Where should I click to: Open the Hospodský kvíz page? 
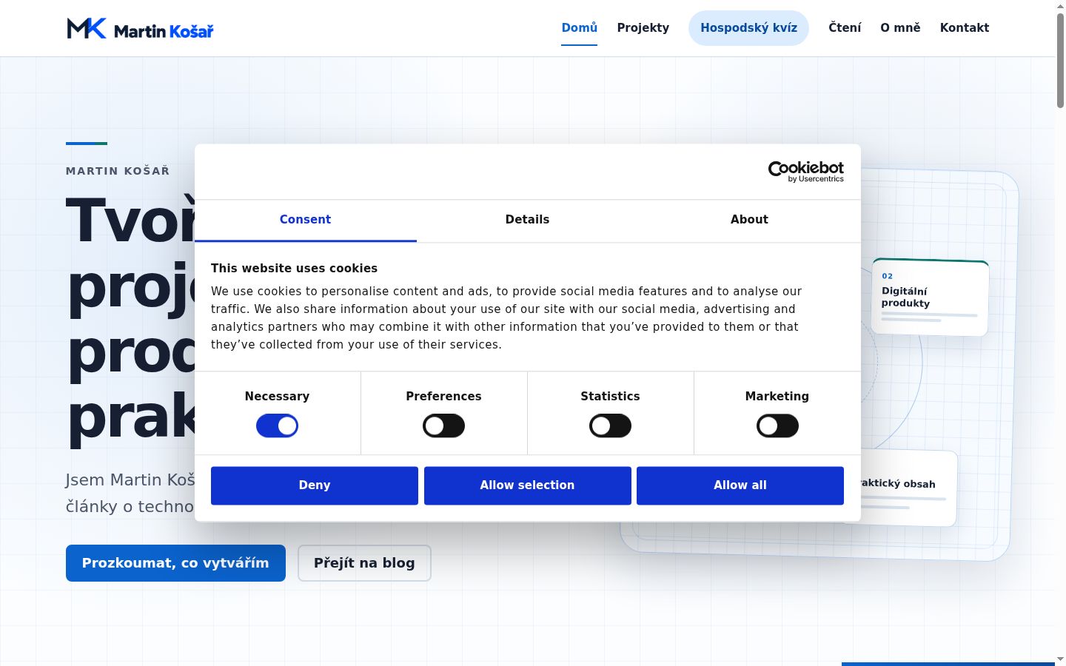pyautogui.click(x=748, y=28)
